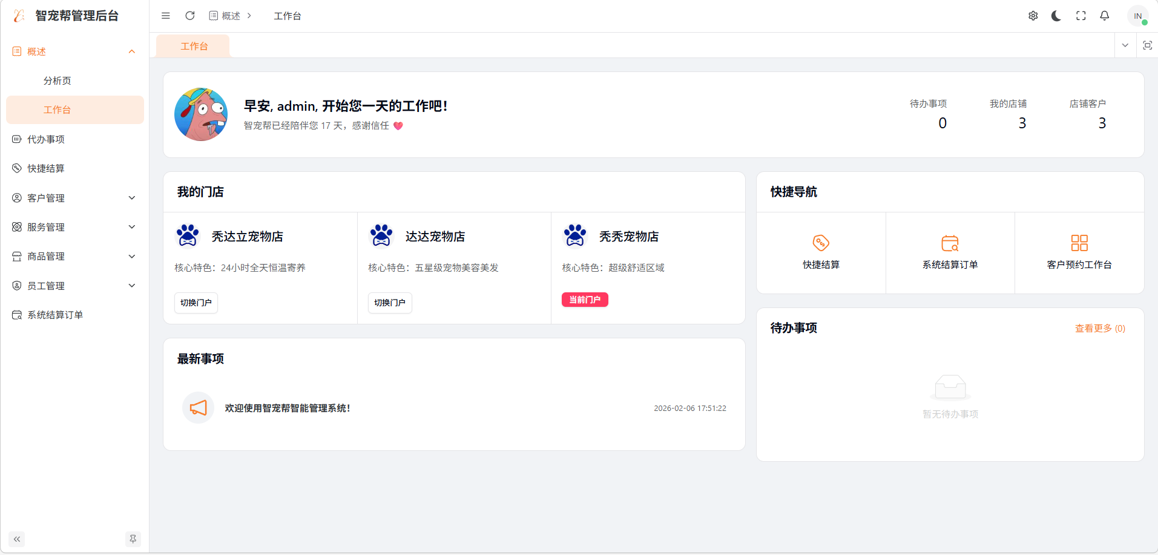The width and height of the screenshot is (1158, 555).
Task: Open the settings gear icon in top bar
Action: point(1033,16)
